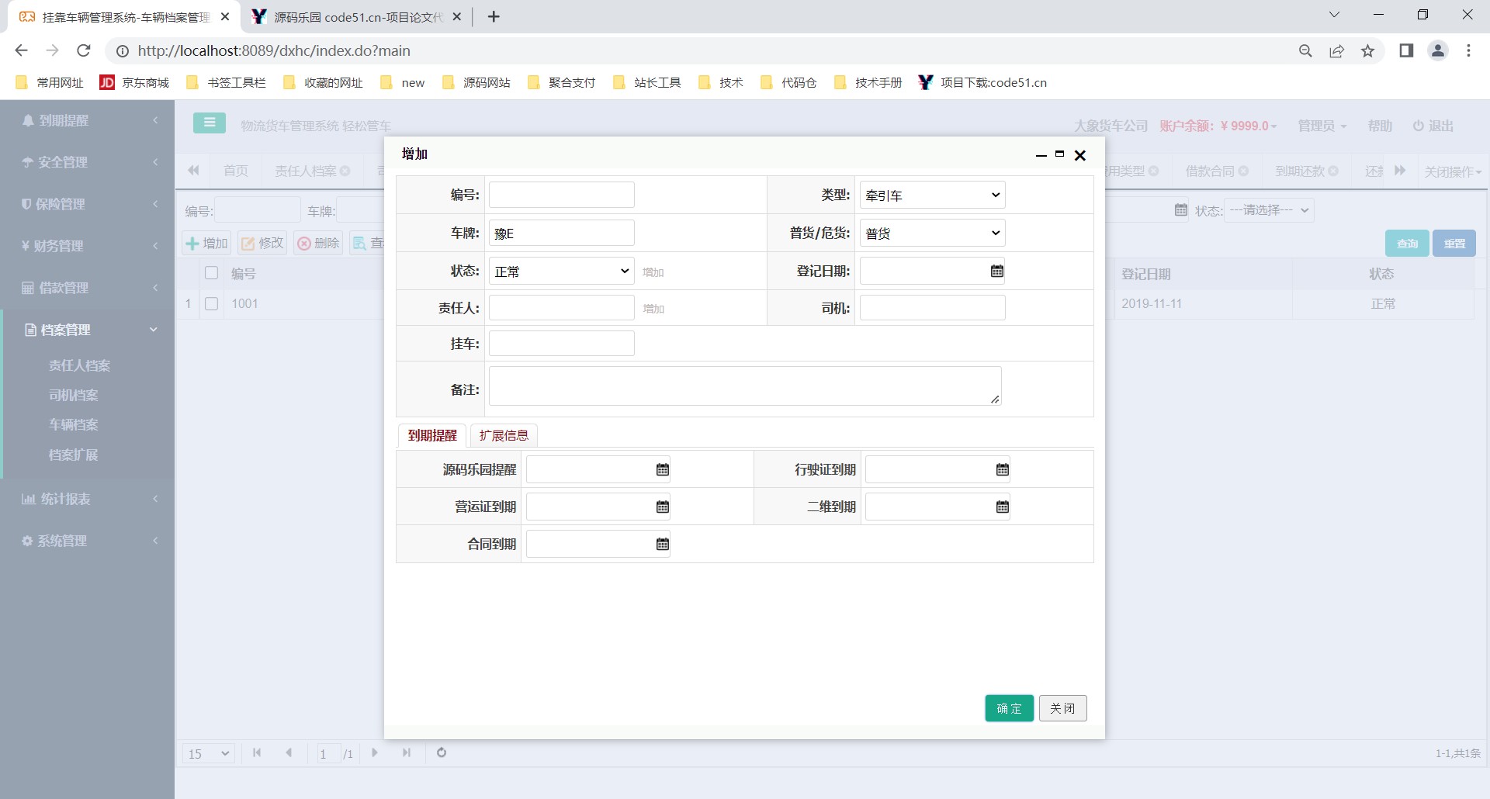Open the 责任人档案 page tab
The height and width of the screenshot is (799, 1490).
click(312, 171)
